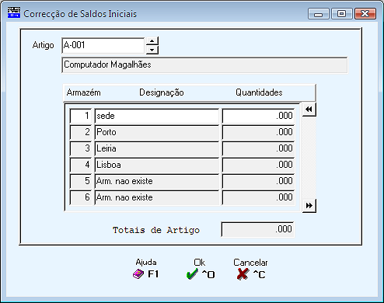Confirm with the green Ok checkmark
The image size is (384, 303).
(192, 274)
